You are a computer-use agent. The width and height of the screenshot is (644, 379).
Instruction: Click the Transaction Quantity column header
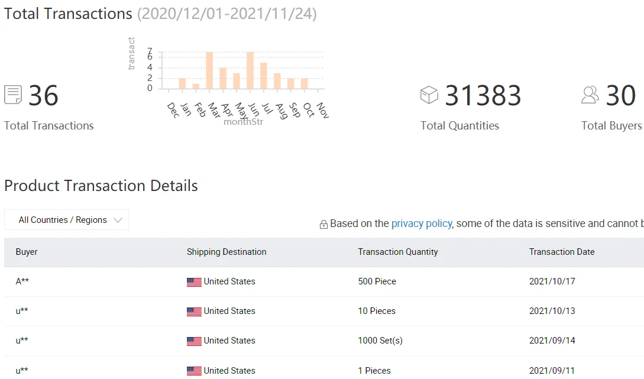(x=398, y=252)
